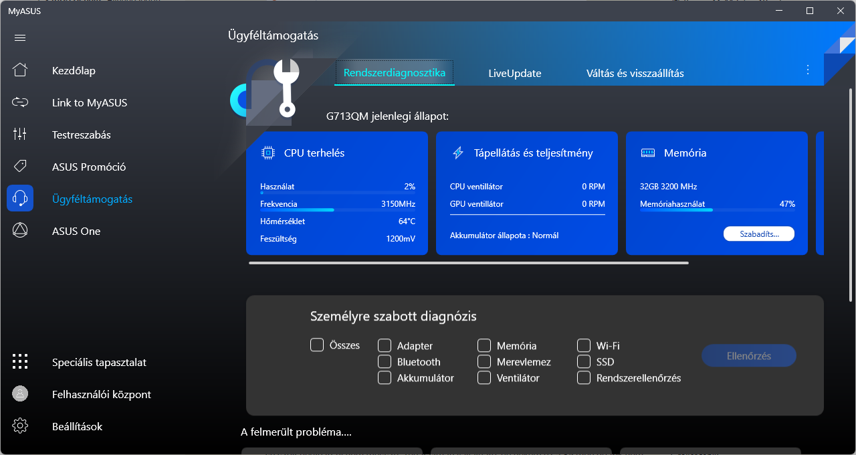
Task: Switch to LiveUpdate tab
Action: [x=515, y=73]
